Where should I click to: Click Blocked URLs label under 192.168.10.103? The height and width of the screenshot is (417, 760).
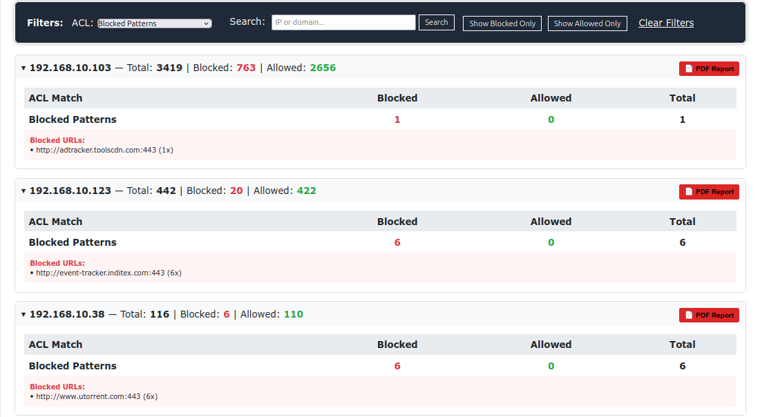tap(57, 140)
